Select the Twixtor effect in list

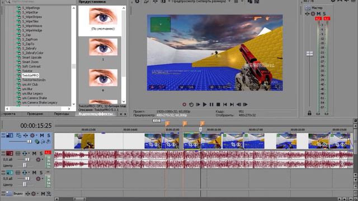(27, 71)
